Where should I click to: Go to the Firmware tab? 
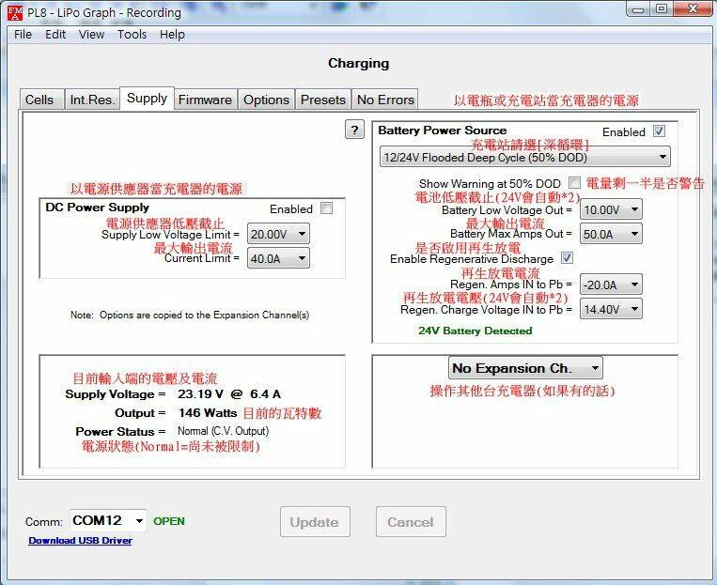click(205, 100)
